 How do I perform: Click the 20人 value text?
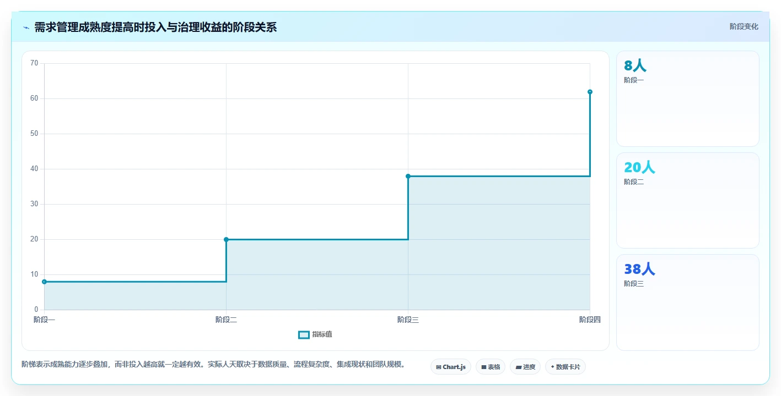[x=639, y=167]
